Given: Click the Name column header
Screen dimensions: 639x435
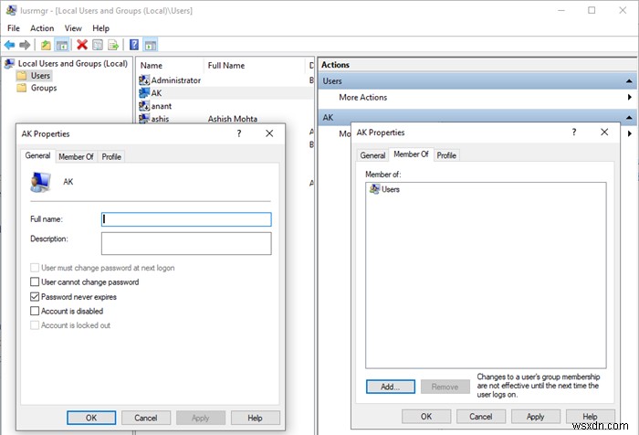Looking at the screenshot, I should [x=171, y=65].
